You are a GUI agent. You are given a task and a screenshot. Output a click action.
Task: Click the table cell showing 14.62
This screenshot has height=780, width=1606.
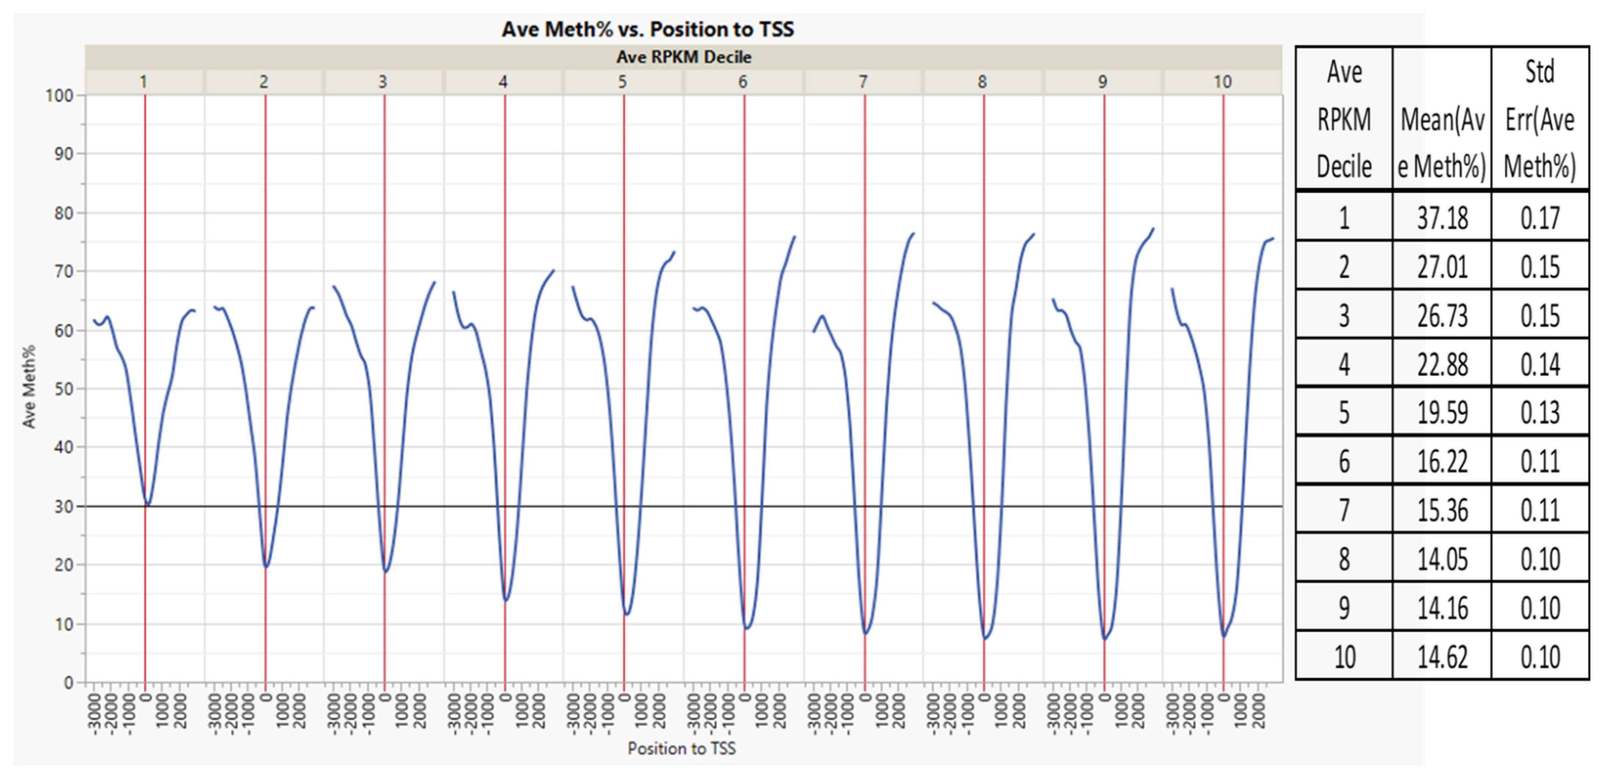point(1442,657)
